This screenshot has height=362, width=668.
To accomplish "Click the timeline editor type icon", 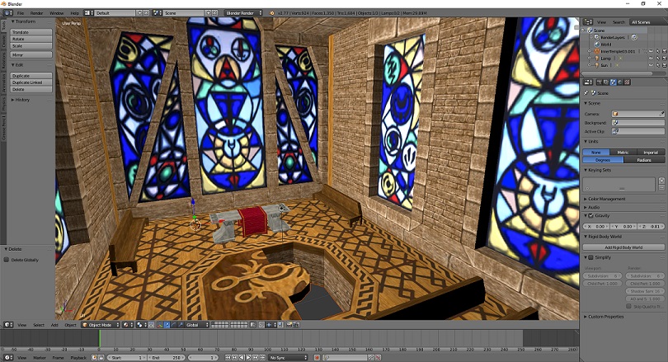I will pyautogui.click(x=8, y=358).
